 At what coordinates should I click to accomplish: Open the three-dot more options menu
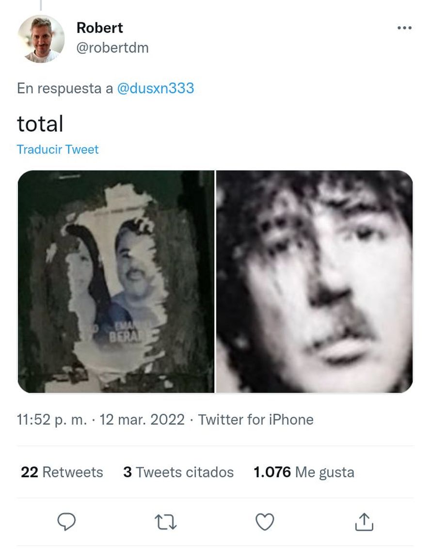(x=404, y=28)
